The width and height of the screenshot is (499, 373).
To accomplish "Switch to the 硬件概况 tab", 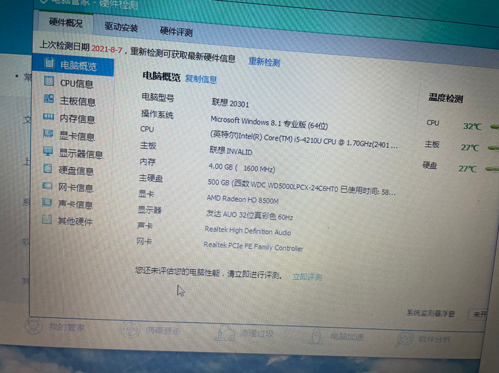I will coord(66,23).
